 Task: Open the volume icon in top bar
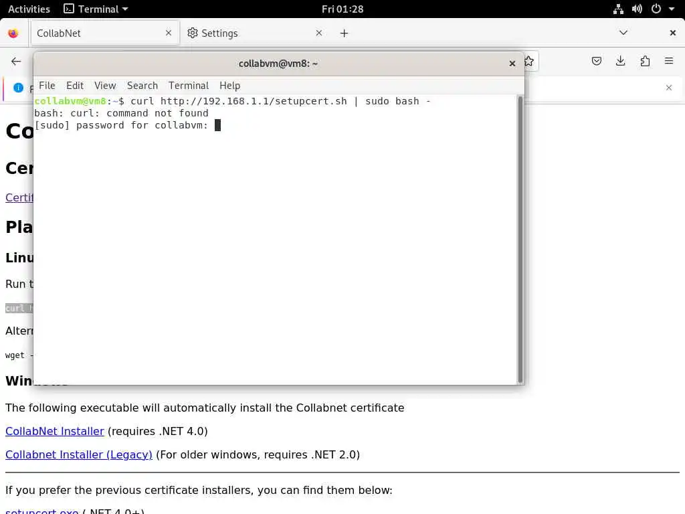(x=637, y=9)
